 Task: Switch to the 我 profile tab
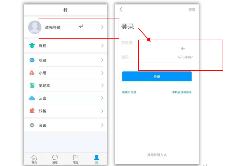coord(96,159)
